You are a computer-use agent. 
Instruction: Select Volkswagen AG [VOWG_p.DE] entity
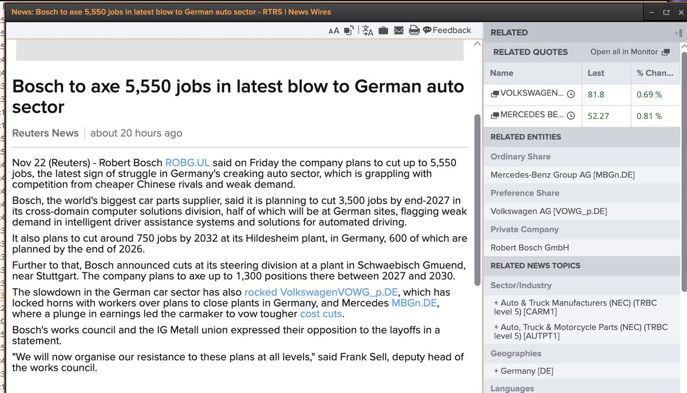pos(548,211)
